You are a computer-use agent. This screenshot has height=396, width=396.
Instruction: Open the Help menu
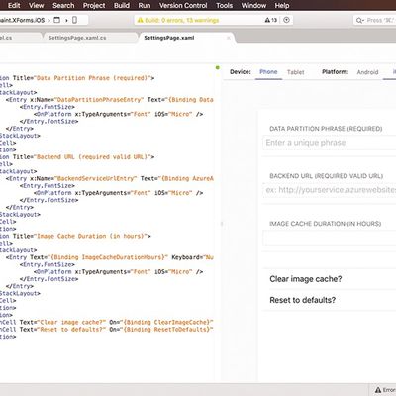(x=282, y=5)
